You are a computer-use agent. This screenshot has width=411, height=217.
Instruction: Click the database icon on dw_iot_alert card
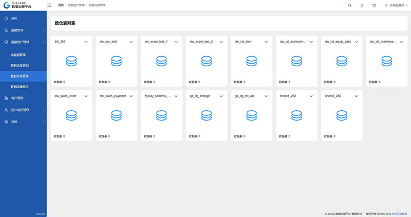click(x=251, y=62)
